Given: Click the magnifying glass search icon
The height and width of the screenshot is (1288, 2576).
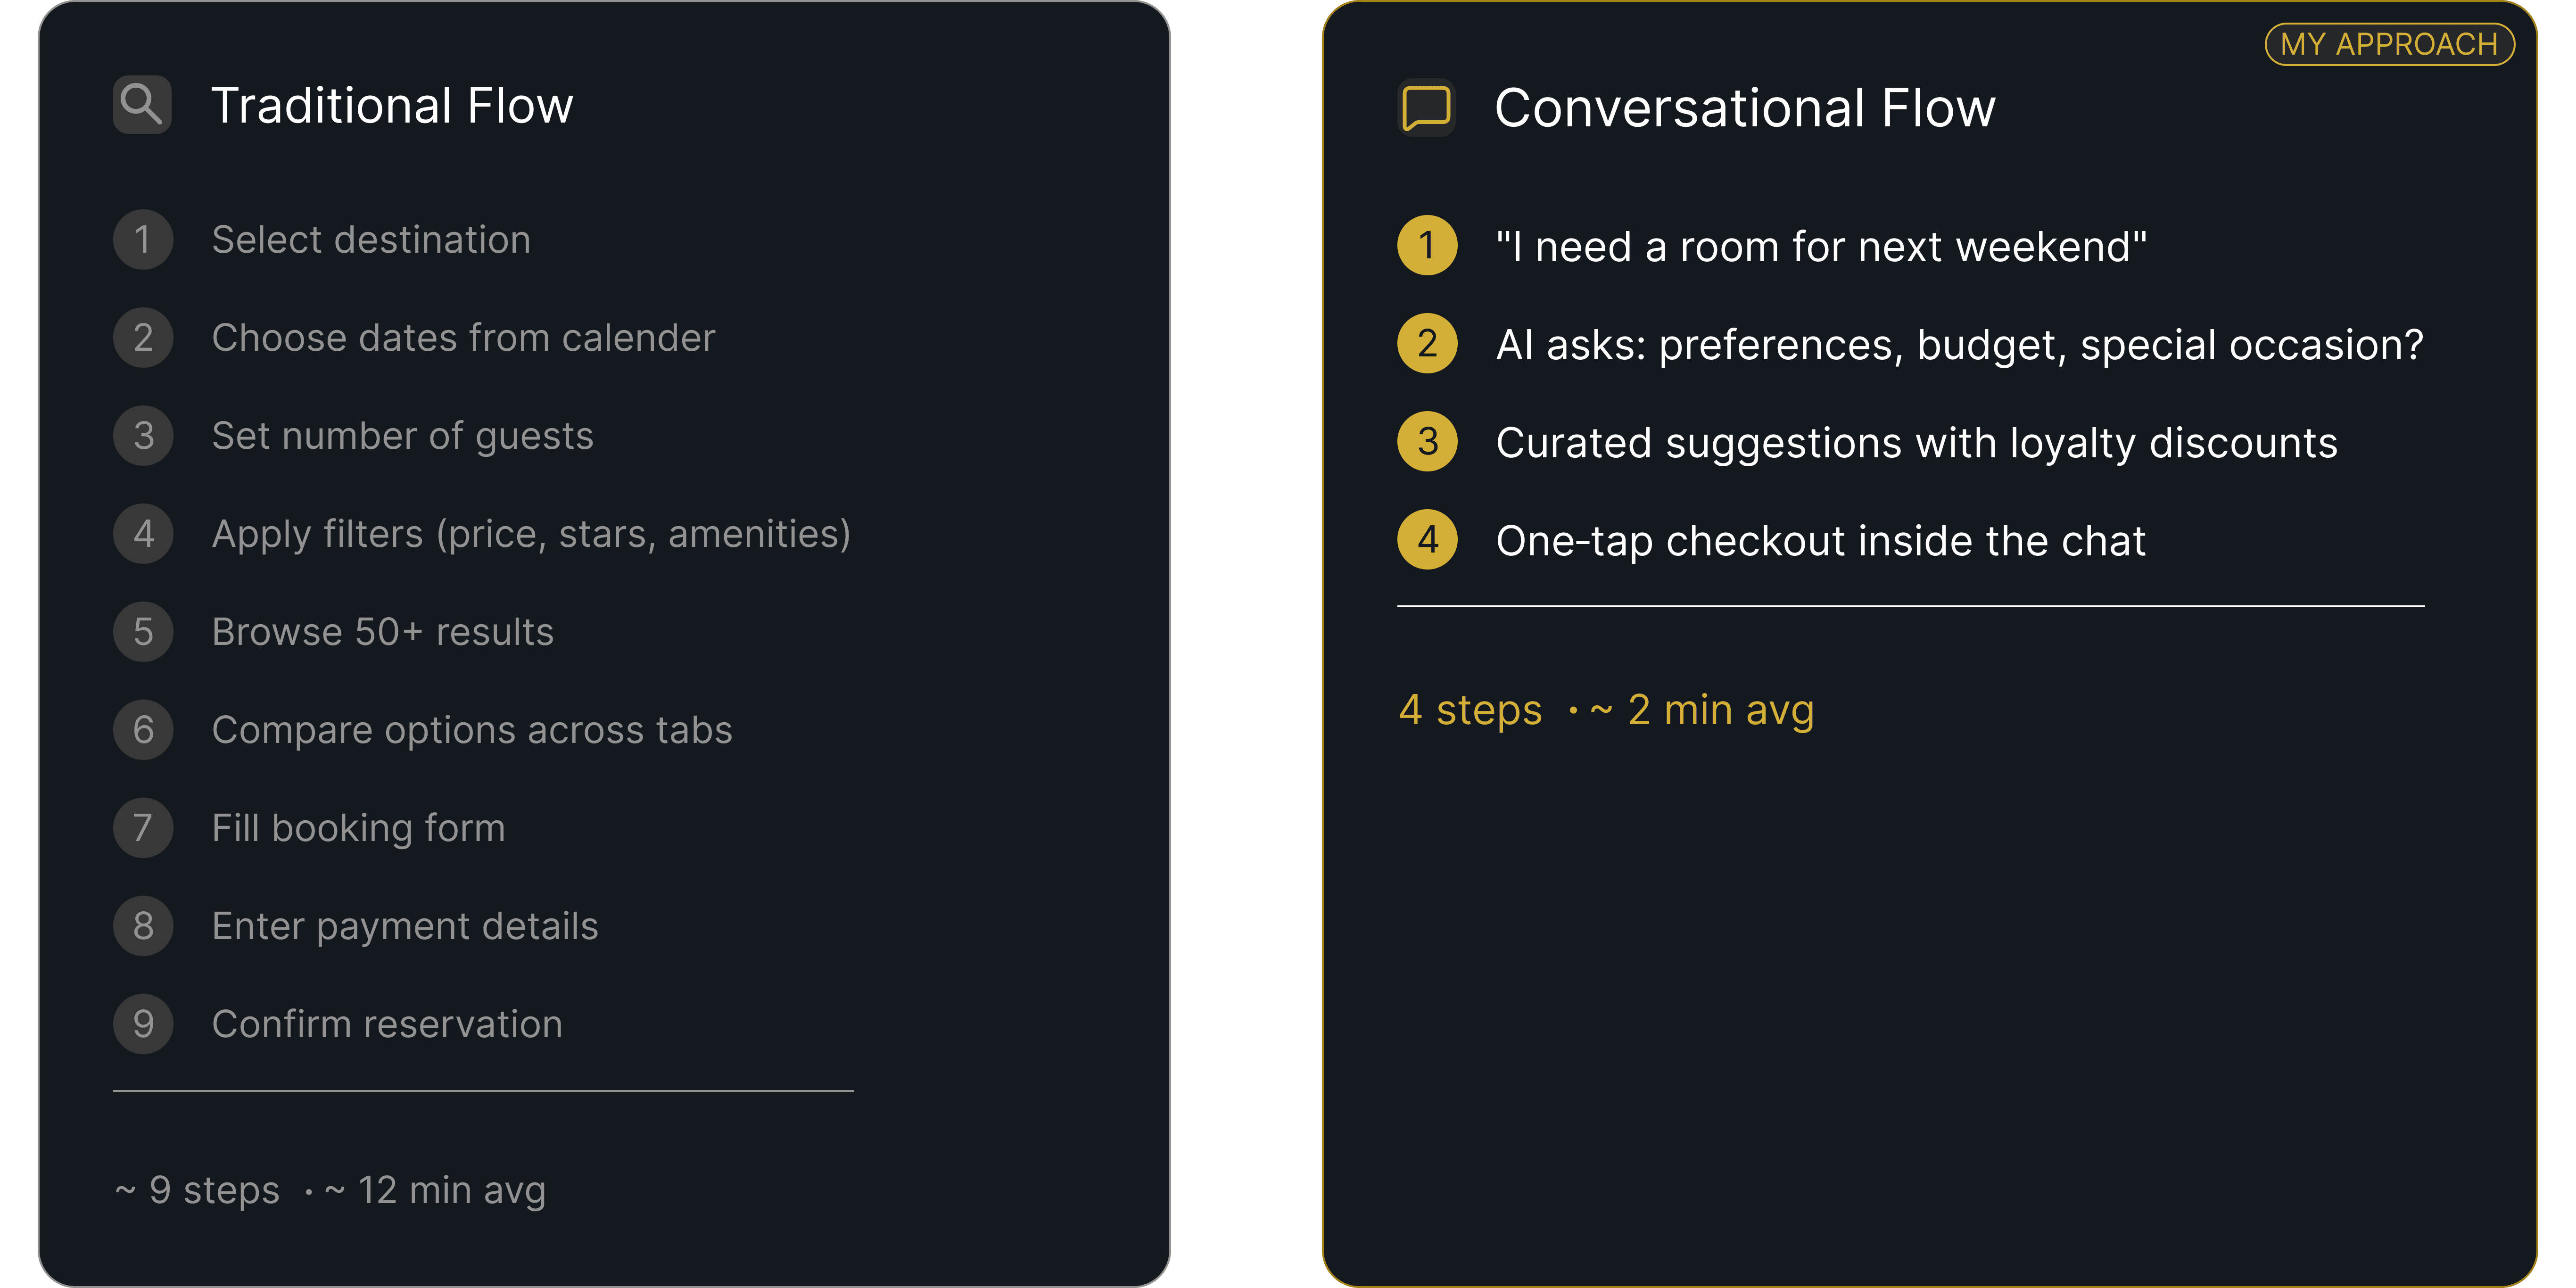Looking at the screenshot, I should [x=142, y=104].
